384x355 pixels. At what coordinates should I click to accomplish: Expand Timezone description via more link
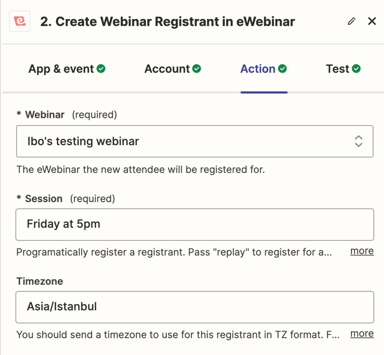tap(362, 334)
